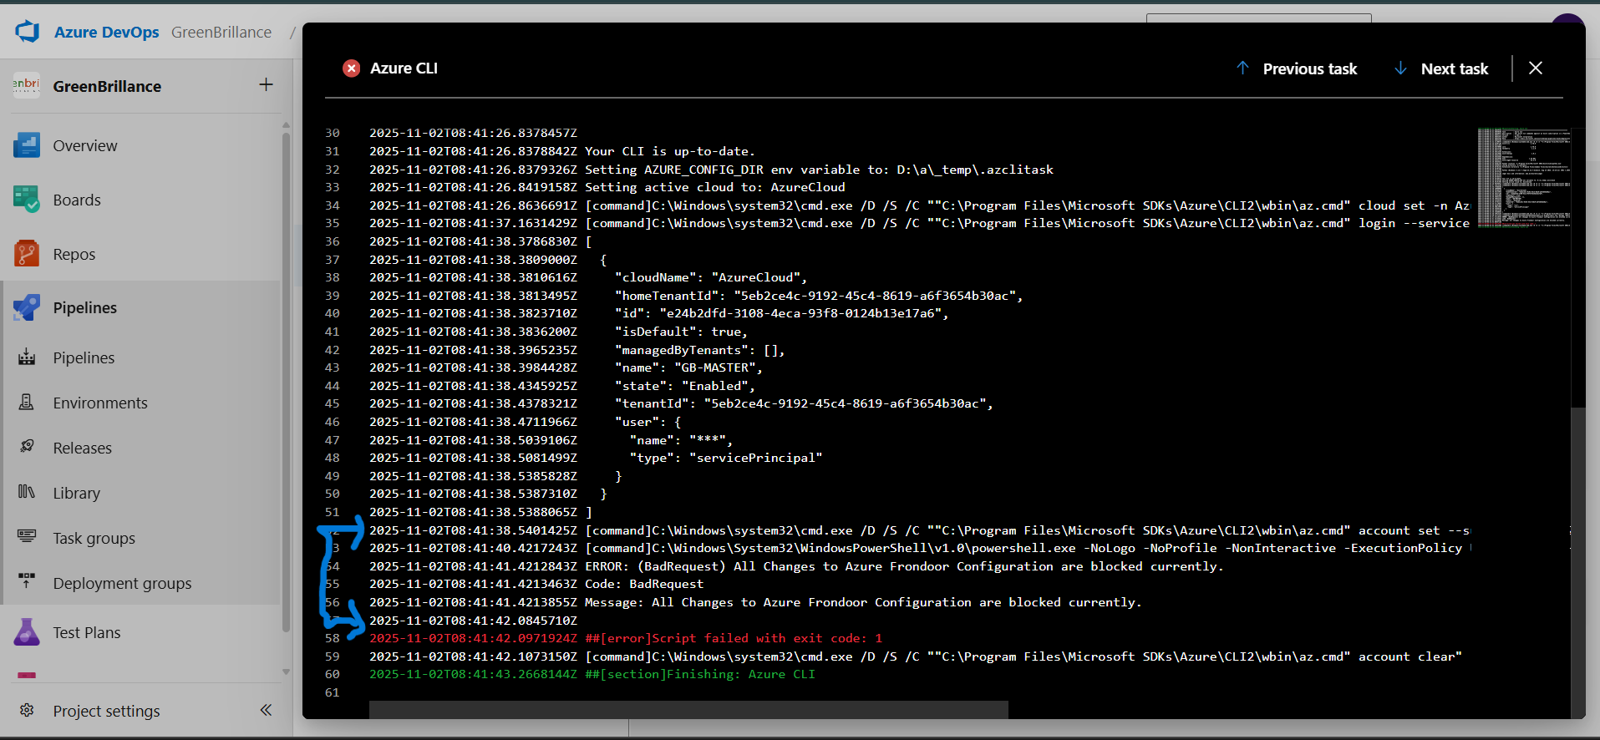1600x740 pixels.
Task: Click the Library books icon
Action: coord(27,493)
